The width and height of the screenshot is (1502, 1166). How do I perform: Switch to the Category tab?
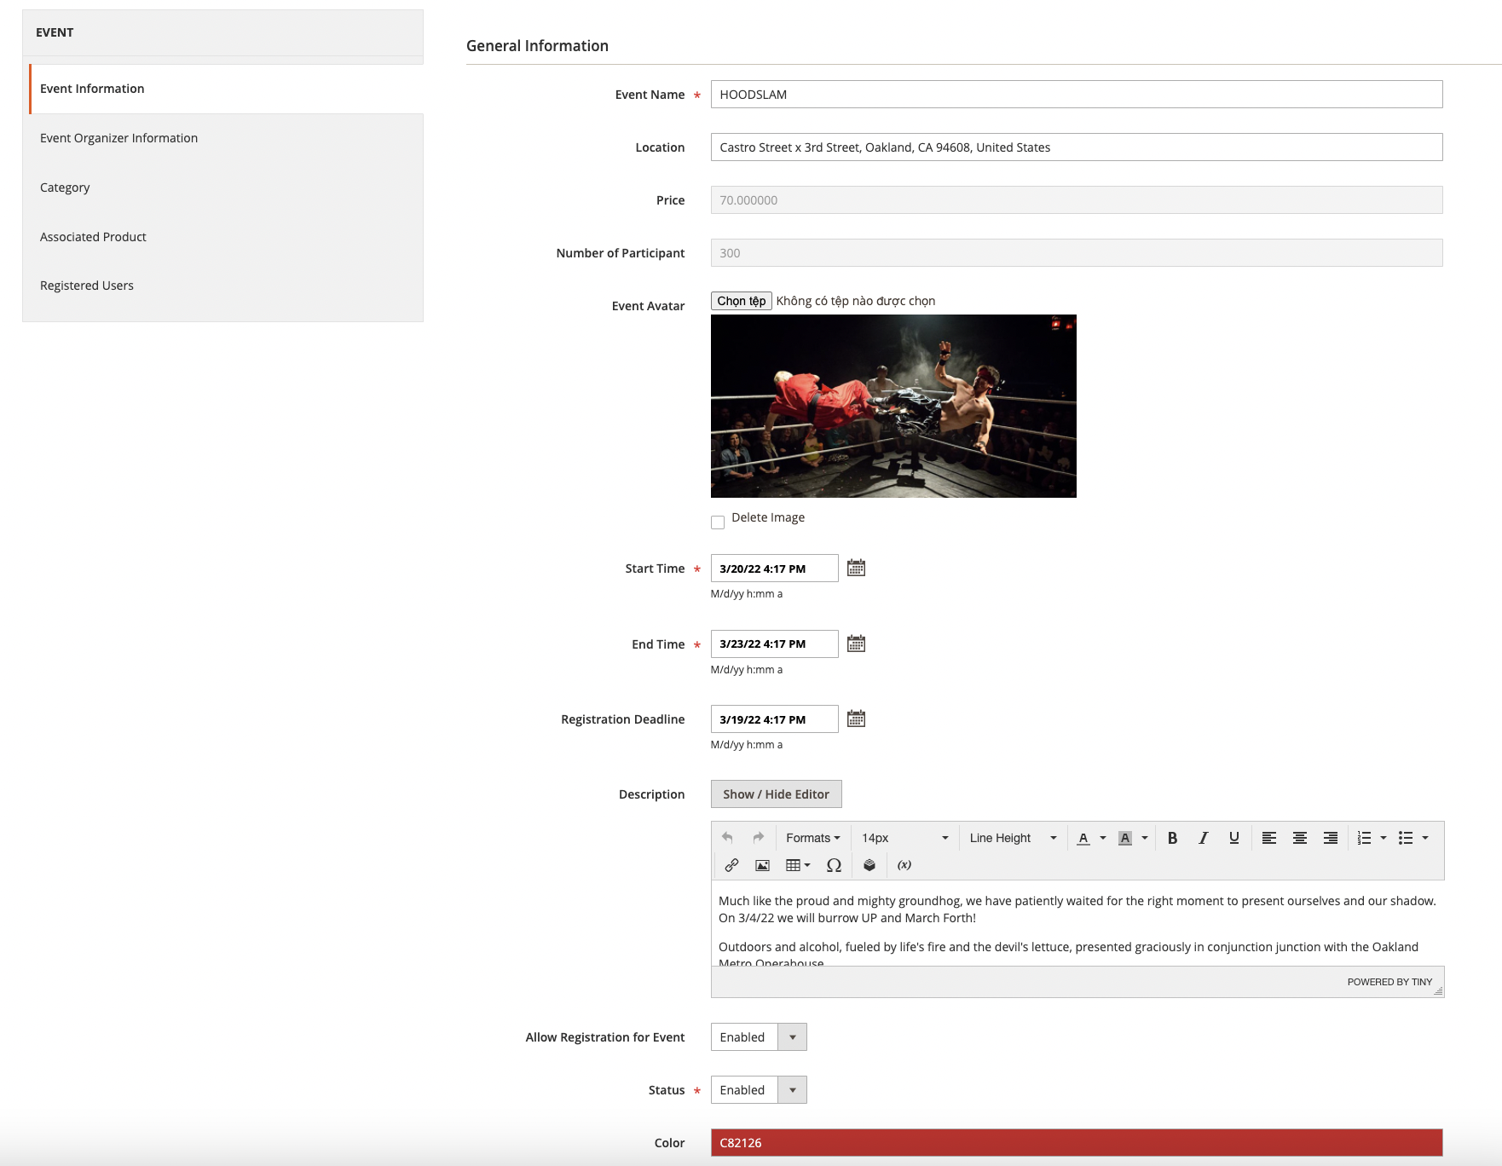pyautogui.click(x=66, y=187)
